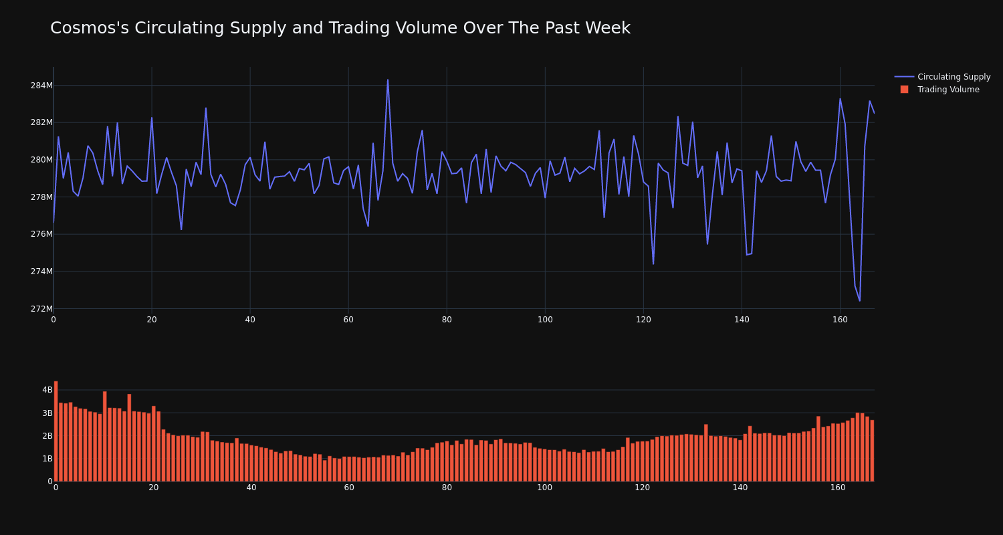Click the 40 x-axis tick on the volume chart
Viewport: 1003px width, 535px height.
point(251,488)
